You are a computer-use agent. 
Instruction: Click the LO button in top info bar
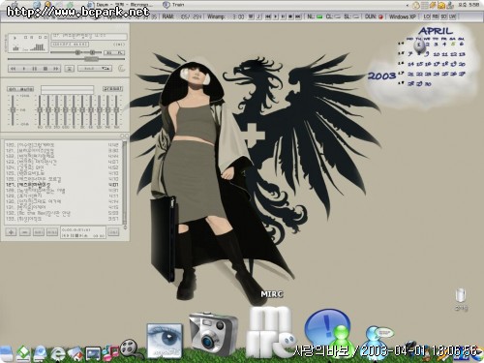[x=427, y=16]
